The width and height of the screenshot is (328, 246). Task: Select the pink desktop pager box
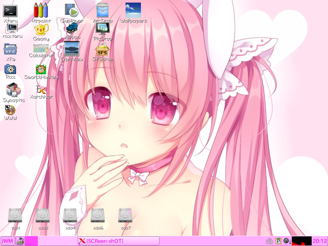pos(31,241)
